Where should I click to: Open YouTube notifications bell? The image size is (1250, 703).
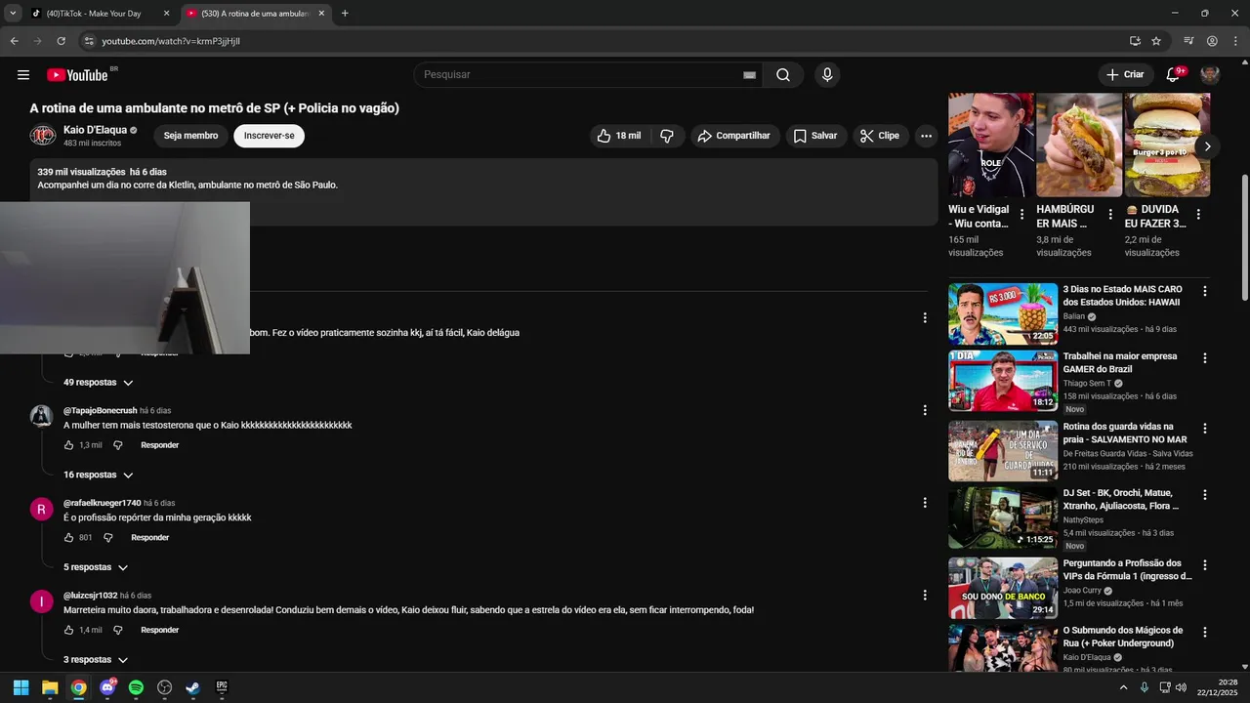[x=1173, y=75]
